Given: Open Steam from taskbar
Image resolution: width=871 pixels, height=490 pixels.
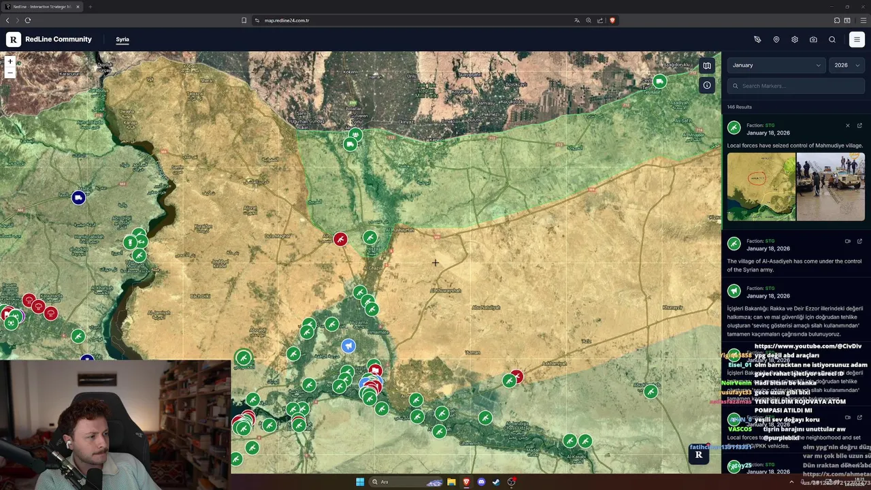Looking at the screenshot, I should [x=496, y=482].
